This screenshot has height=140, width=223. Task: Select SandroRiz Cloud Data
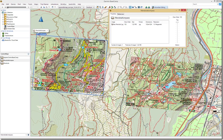11,40
